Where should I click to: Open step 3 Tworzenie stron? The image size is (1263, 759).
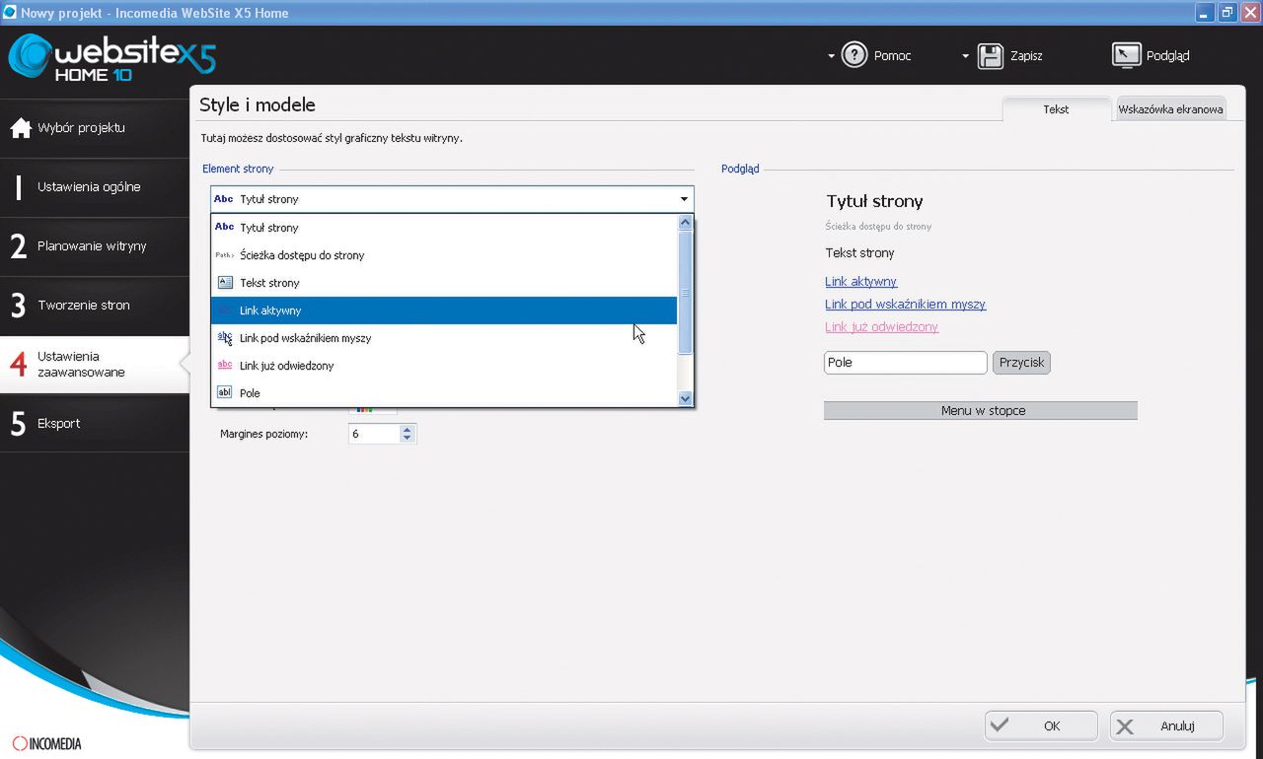[94, 306]
